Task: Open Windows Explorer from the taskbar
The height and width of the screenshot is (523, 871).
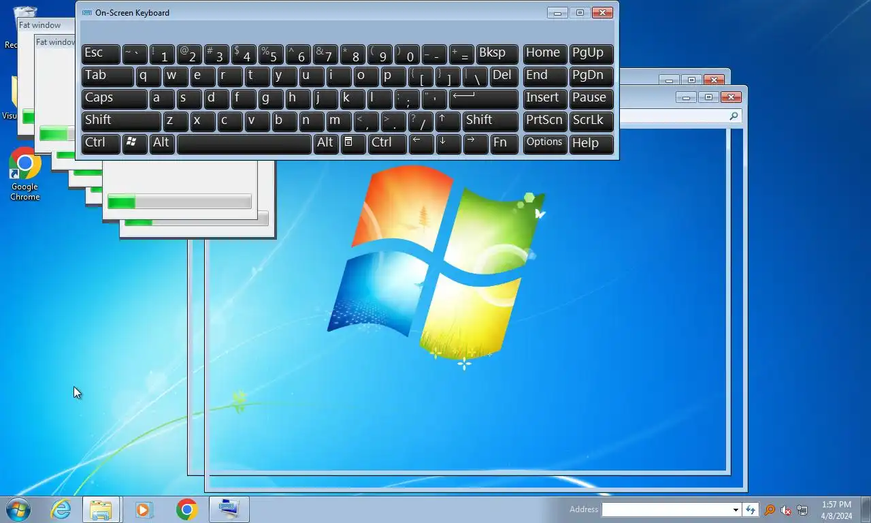Action: (x=101, y=509)
